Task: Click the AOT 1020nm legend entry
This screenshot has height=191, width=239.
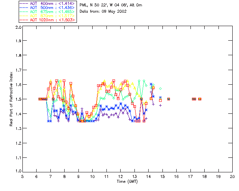Action: [47, 20]
